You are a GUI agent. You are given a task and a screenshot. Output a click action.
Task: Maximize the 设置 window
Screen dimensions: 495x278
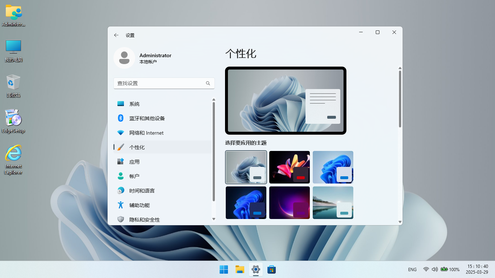[378, 32]
